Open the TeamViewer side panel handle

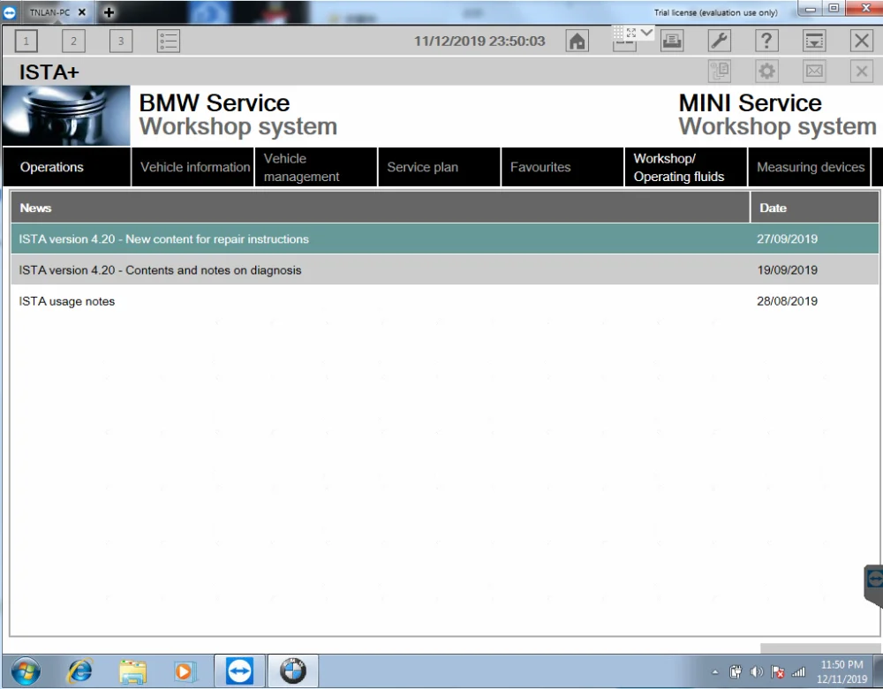[873, 584]
